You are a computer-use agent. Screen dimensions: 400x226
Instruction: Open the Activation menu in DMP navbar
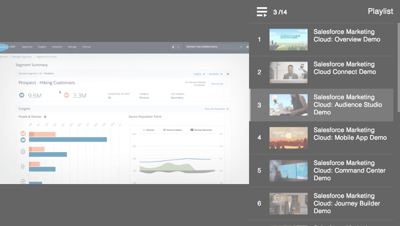tap(57, 47)
